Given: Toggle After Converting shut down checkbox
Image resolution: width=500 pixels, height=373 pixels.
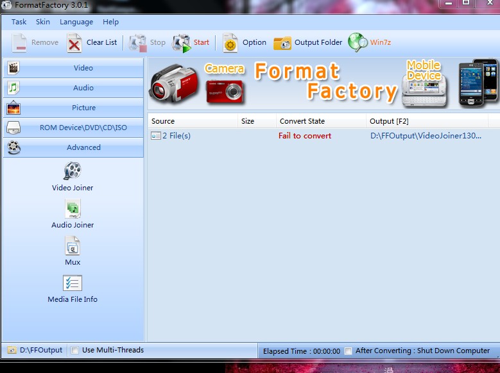Looking at the screenshot, I should coord(348,351).
